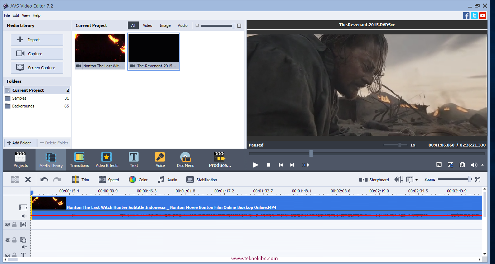This screenshot has height=264, width=495.
Task: Unlock the overlay track padlock
Action: click(x=15, y=240)
